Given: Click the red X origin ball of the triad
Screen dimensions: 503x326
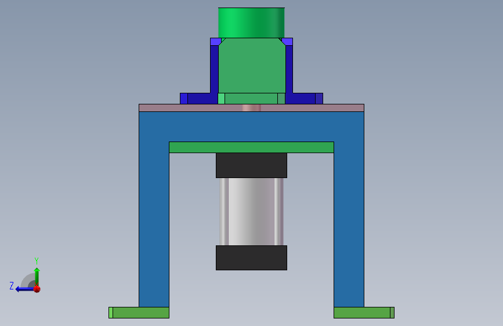Looking at the screenshot, I should (x=37, y=289).
